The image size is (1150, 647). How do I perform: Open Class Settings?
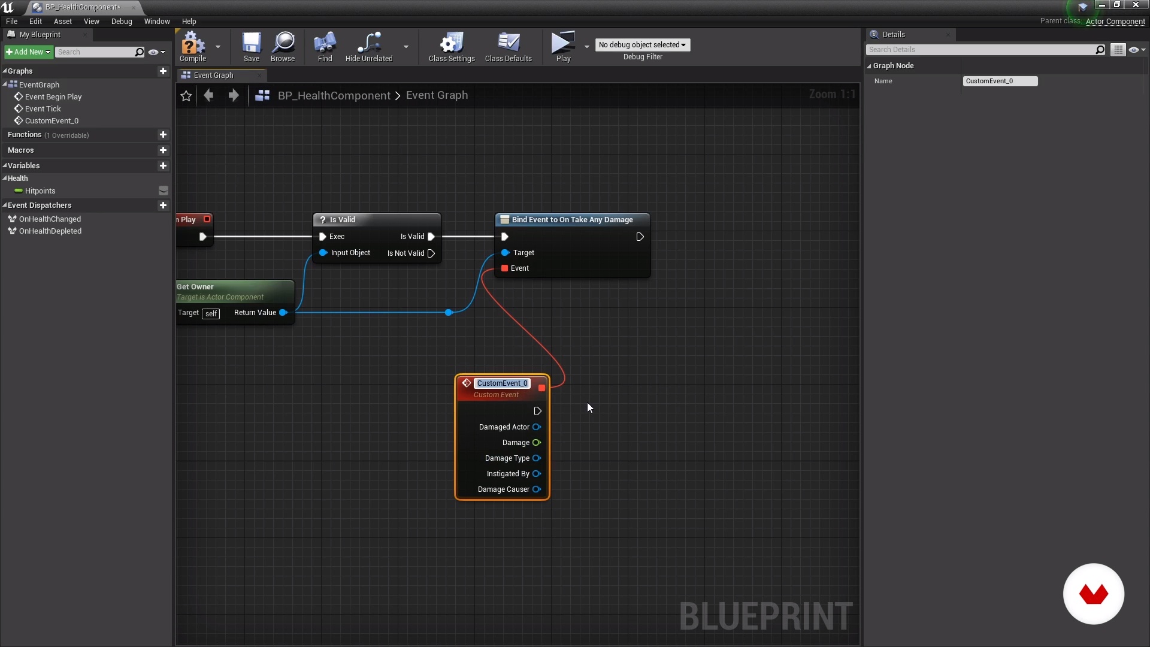[x=452, y=47]
